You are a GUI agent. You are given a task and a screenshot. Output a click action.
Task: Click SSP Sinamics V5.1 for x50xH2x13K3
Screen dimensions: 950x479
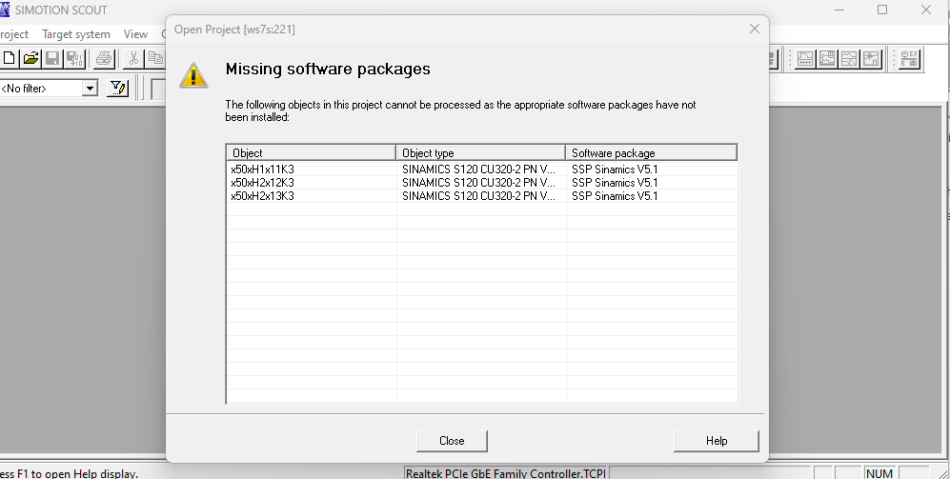(x=615, y=196)
